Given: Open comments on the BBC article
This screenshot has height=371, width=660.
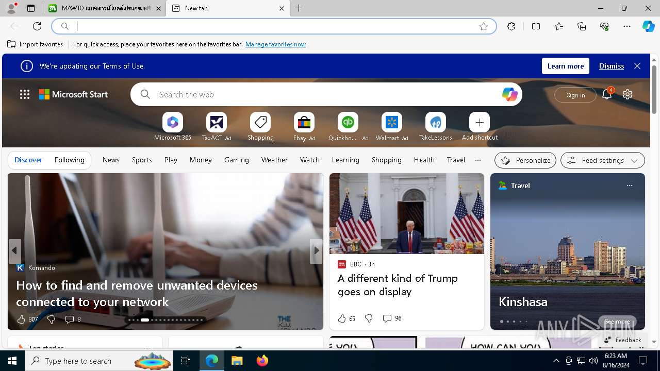Looking at the screenshot, I should [x=392, y=318].
